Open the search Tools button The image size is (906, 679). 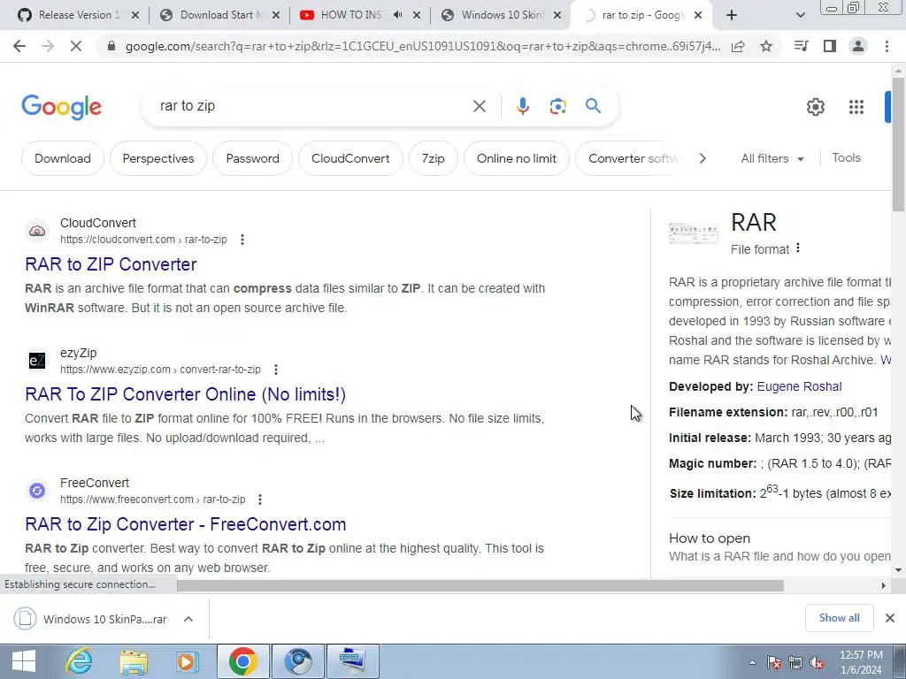[x=846, y=157]
